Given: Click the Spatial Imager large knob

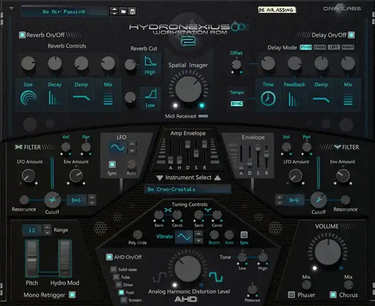Looking at the screenshot, I should click(x=188, y=89).
